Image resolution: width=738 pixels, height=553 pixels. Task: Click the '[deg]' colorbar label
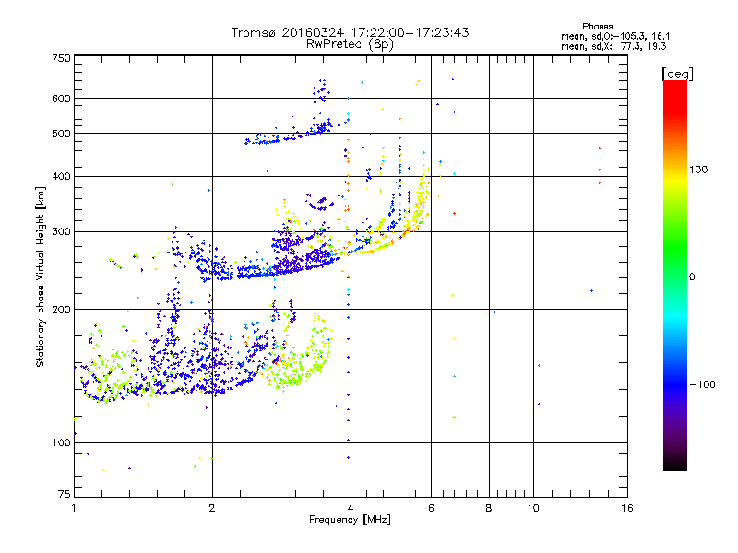[677, 74]
